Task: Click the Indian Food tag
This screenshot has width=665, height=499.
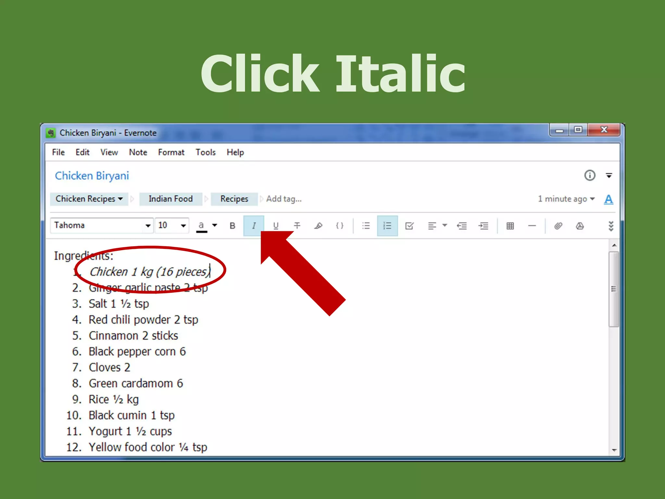Action: 170,199
